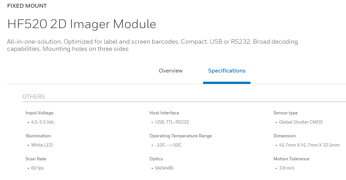Switch to the Overview tab

point(171,71)
